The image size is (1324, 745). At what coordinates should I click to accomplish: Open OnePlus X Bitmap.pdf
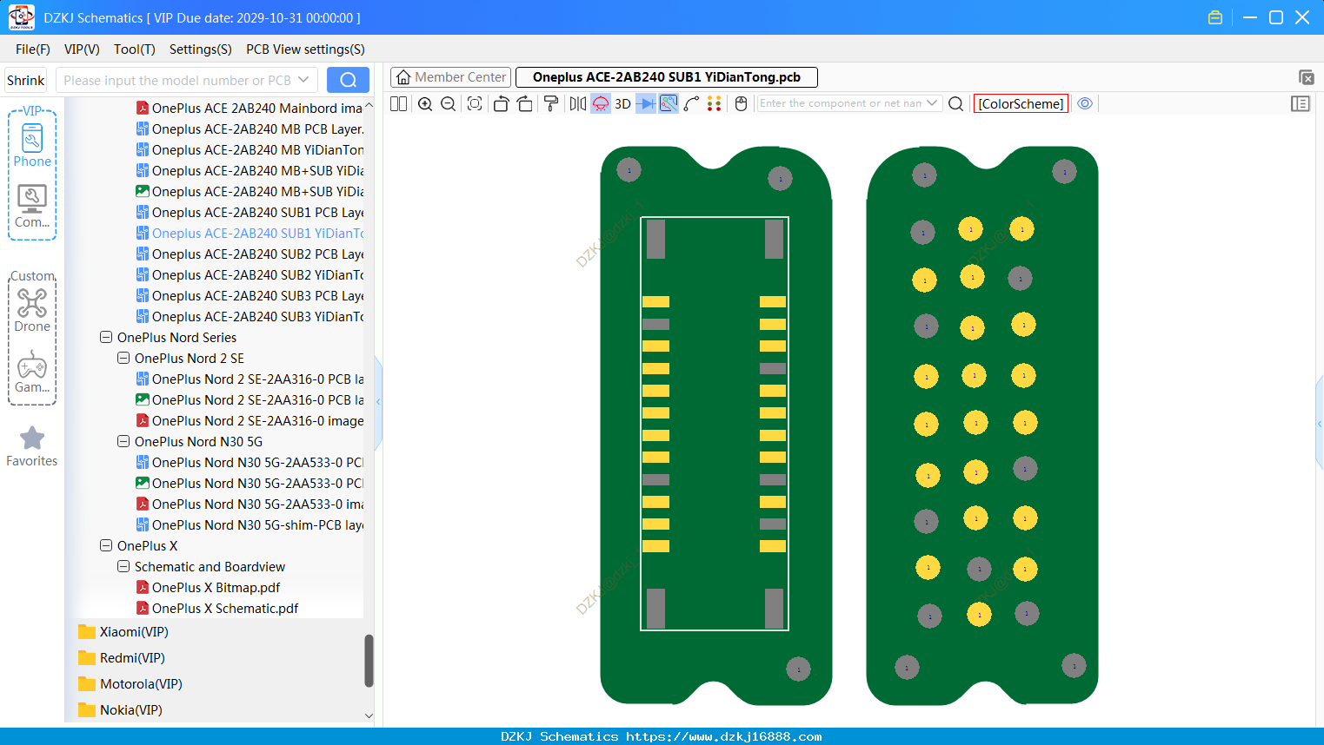point(208,587)
